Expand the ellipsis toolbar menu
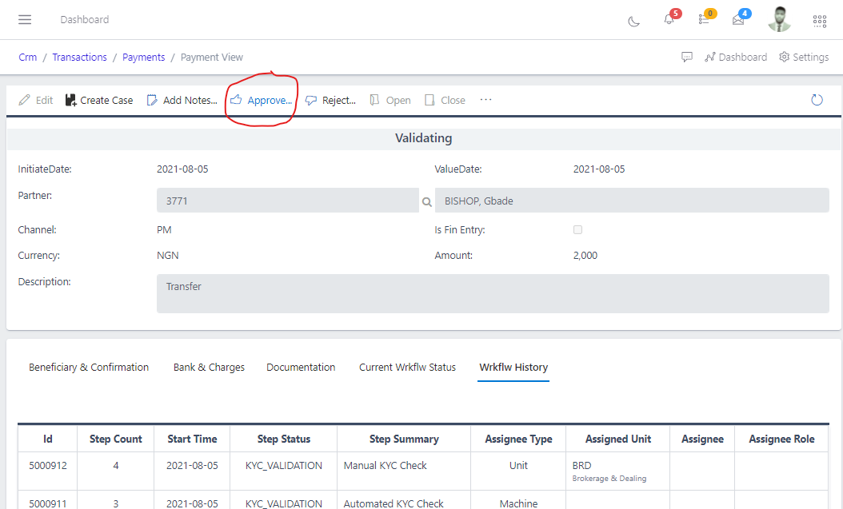The height and width of the screenshot is (509, 843). tap(485, 100)
